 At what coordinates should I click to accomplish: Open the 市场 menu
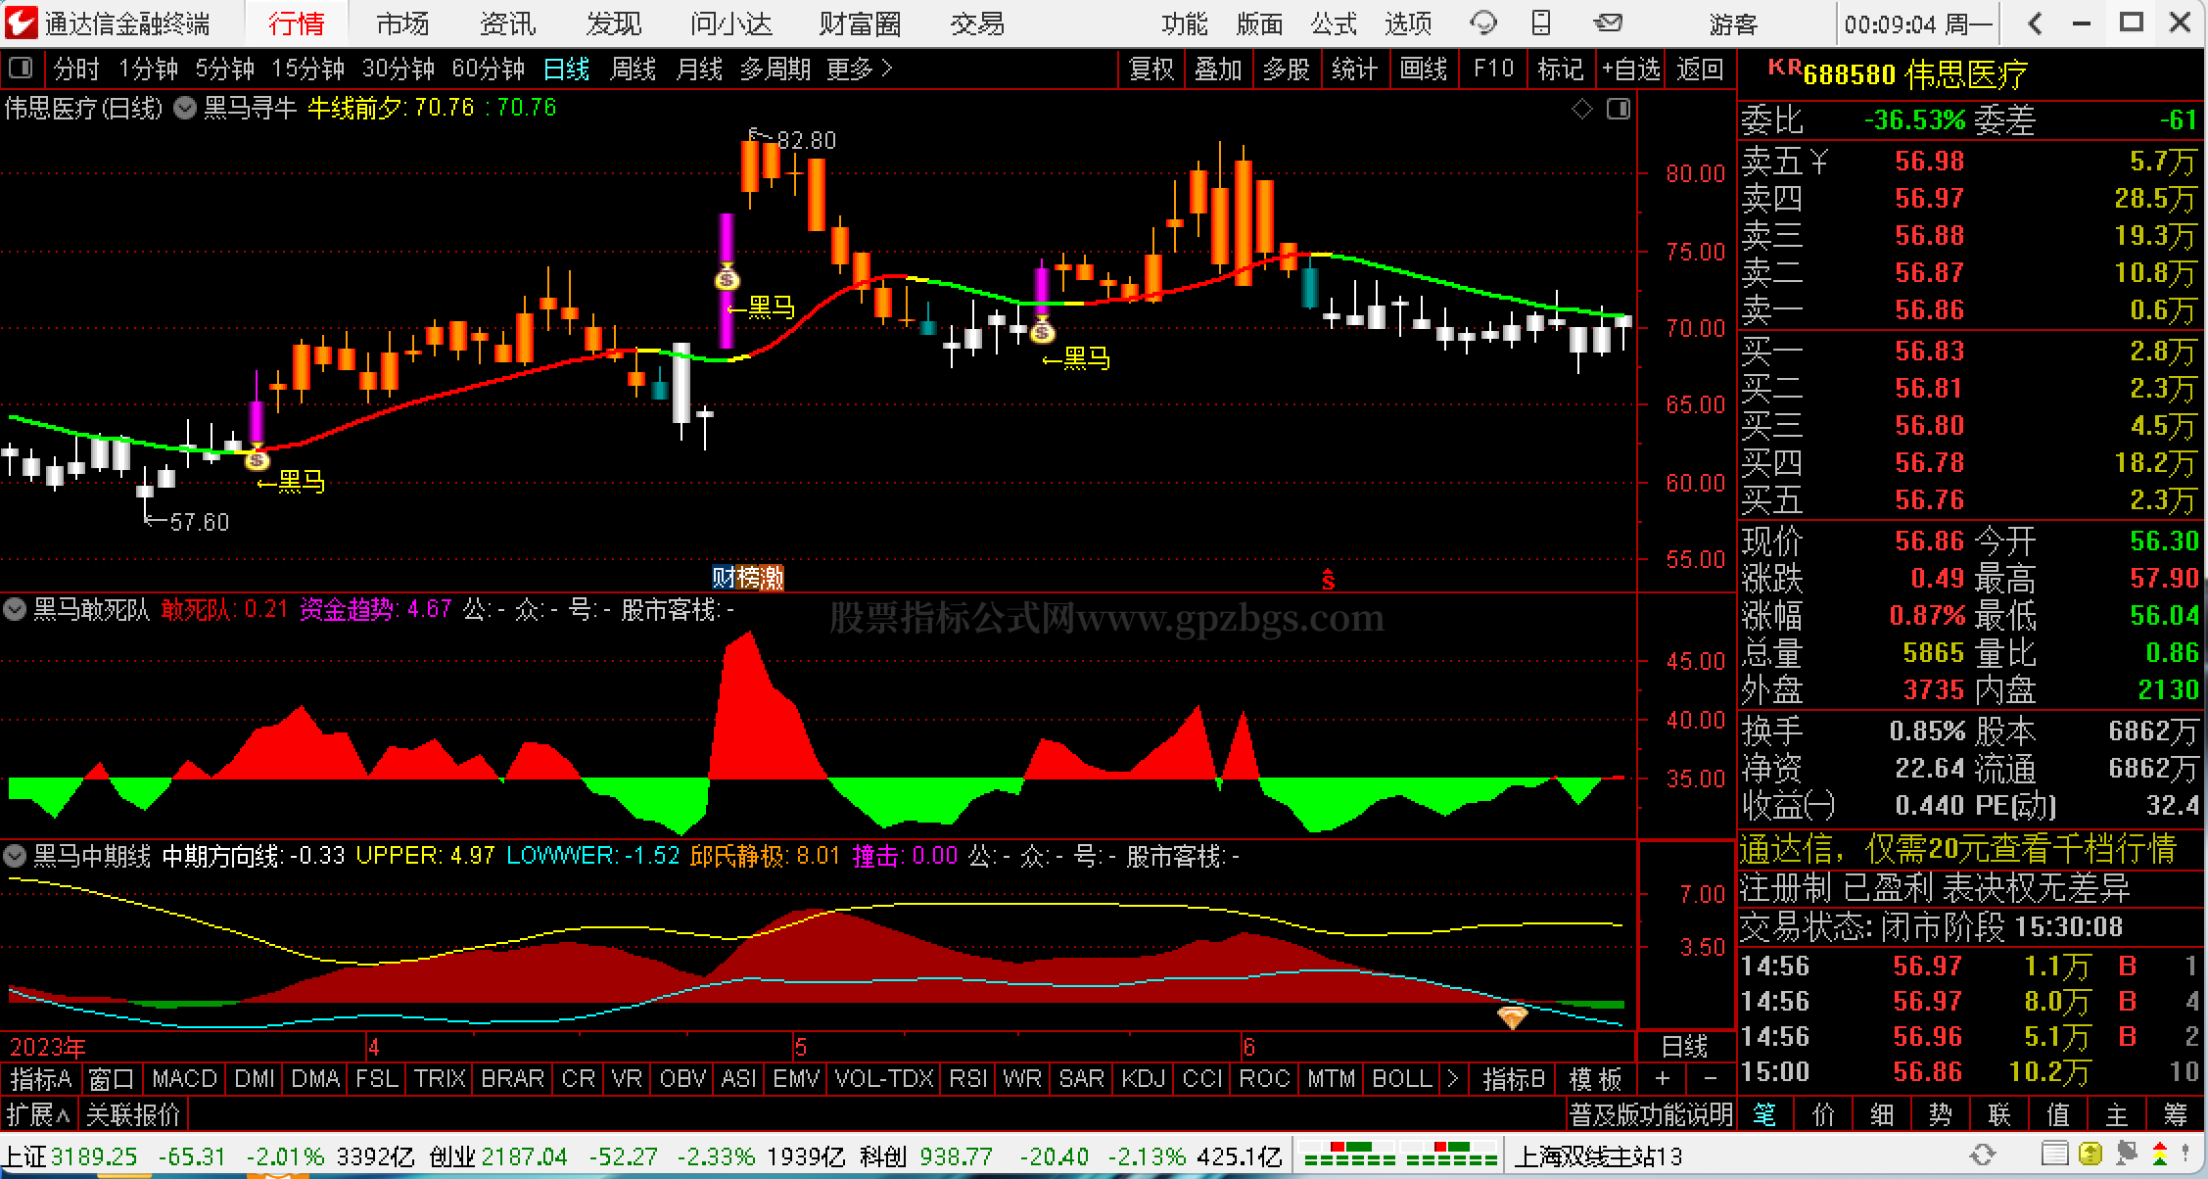pyautogui.click(x=402, y=24)
